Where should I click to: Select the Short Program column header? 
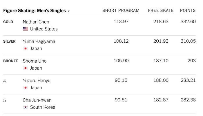coord(121,10)
